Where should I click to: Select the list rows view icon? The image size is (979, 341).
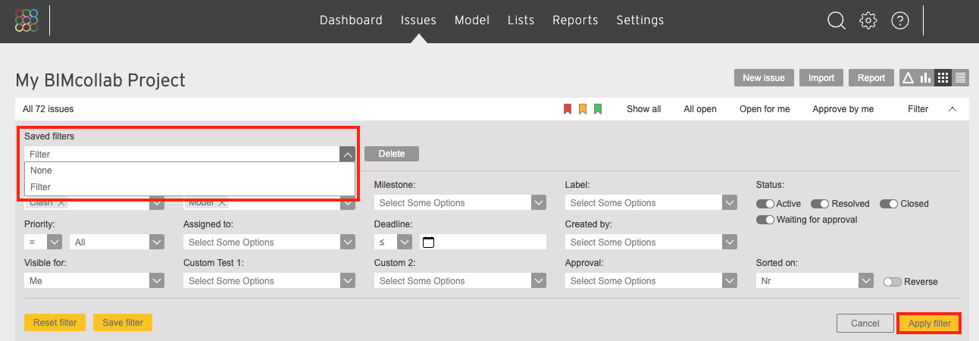coord(960,77)
